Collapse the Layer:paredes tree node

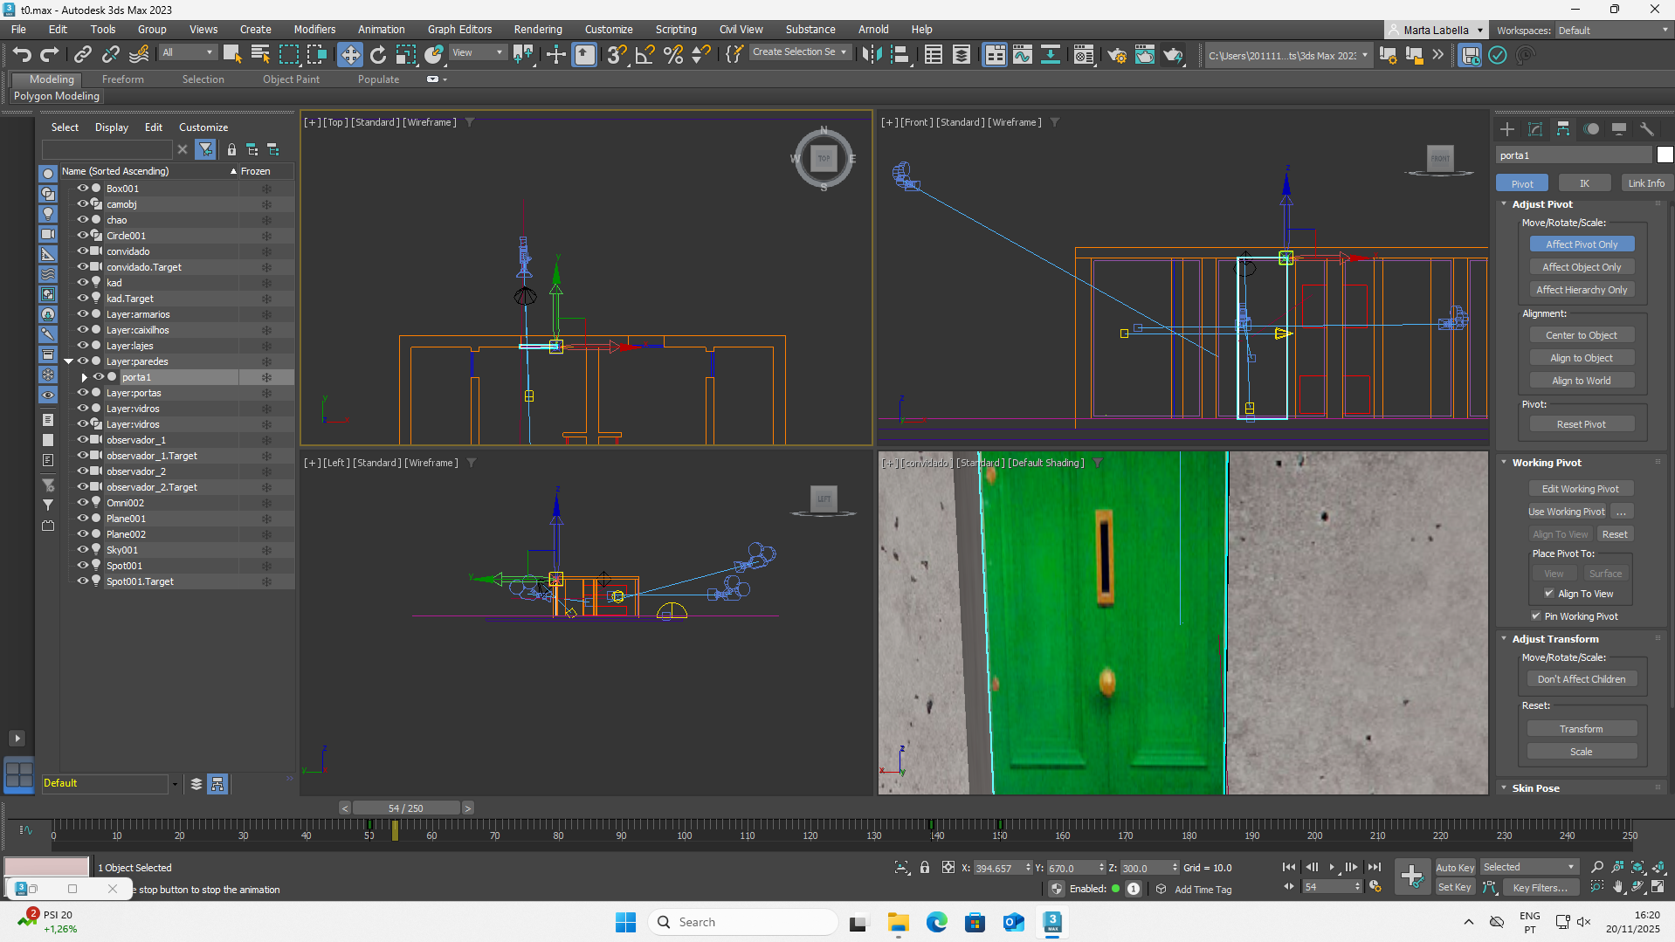point(68,361)
